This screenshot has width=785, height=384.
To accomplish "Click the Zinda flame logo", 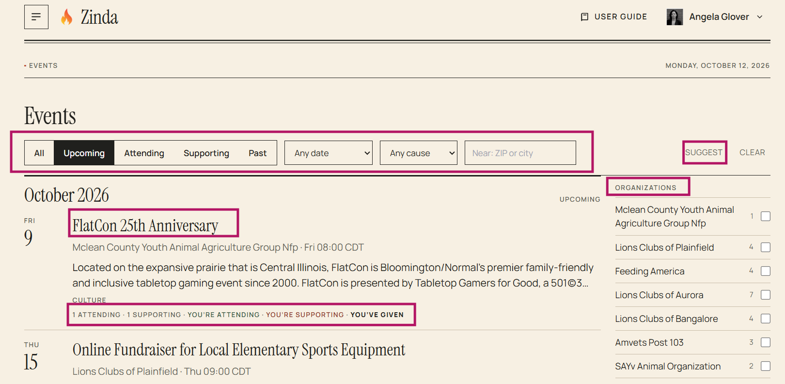I will click(66, 17).
